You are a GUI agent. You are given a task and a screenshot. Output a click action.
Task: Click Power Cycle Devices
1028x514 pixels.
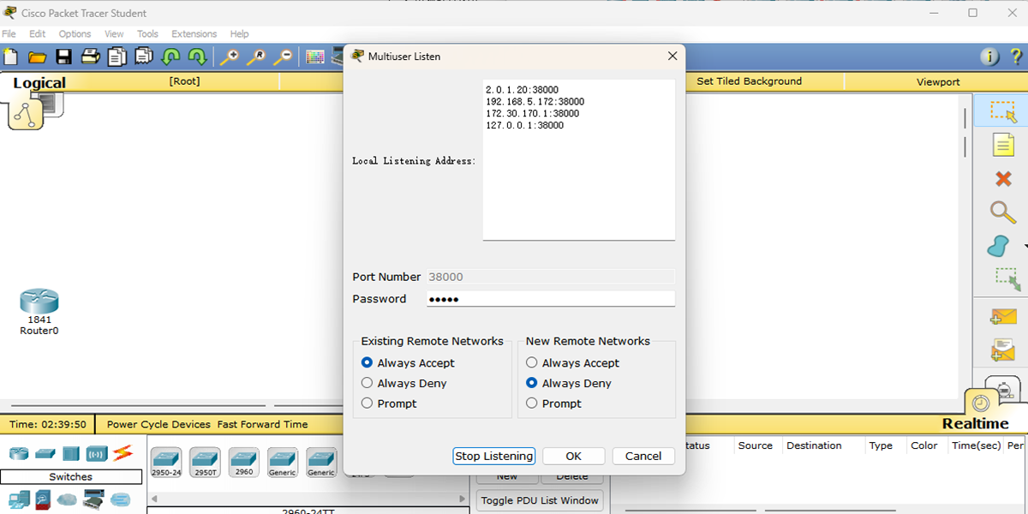click(158, 424)
